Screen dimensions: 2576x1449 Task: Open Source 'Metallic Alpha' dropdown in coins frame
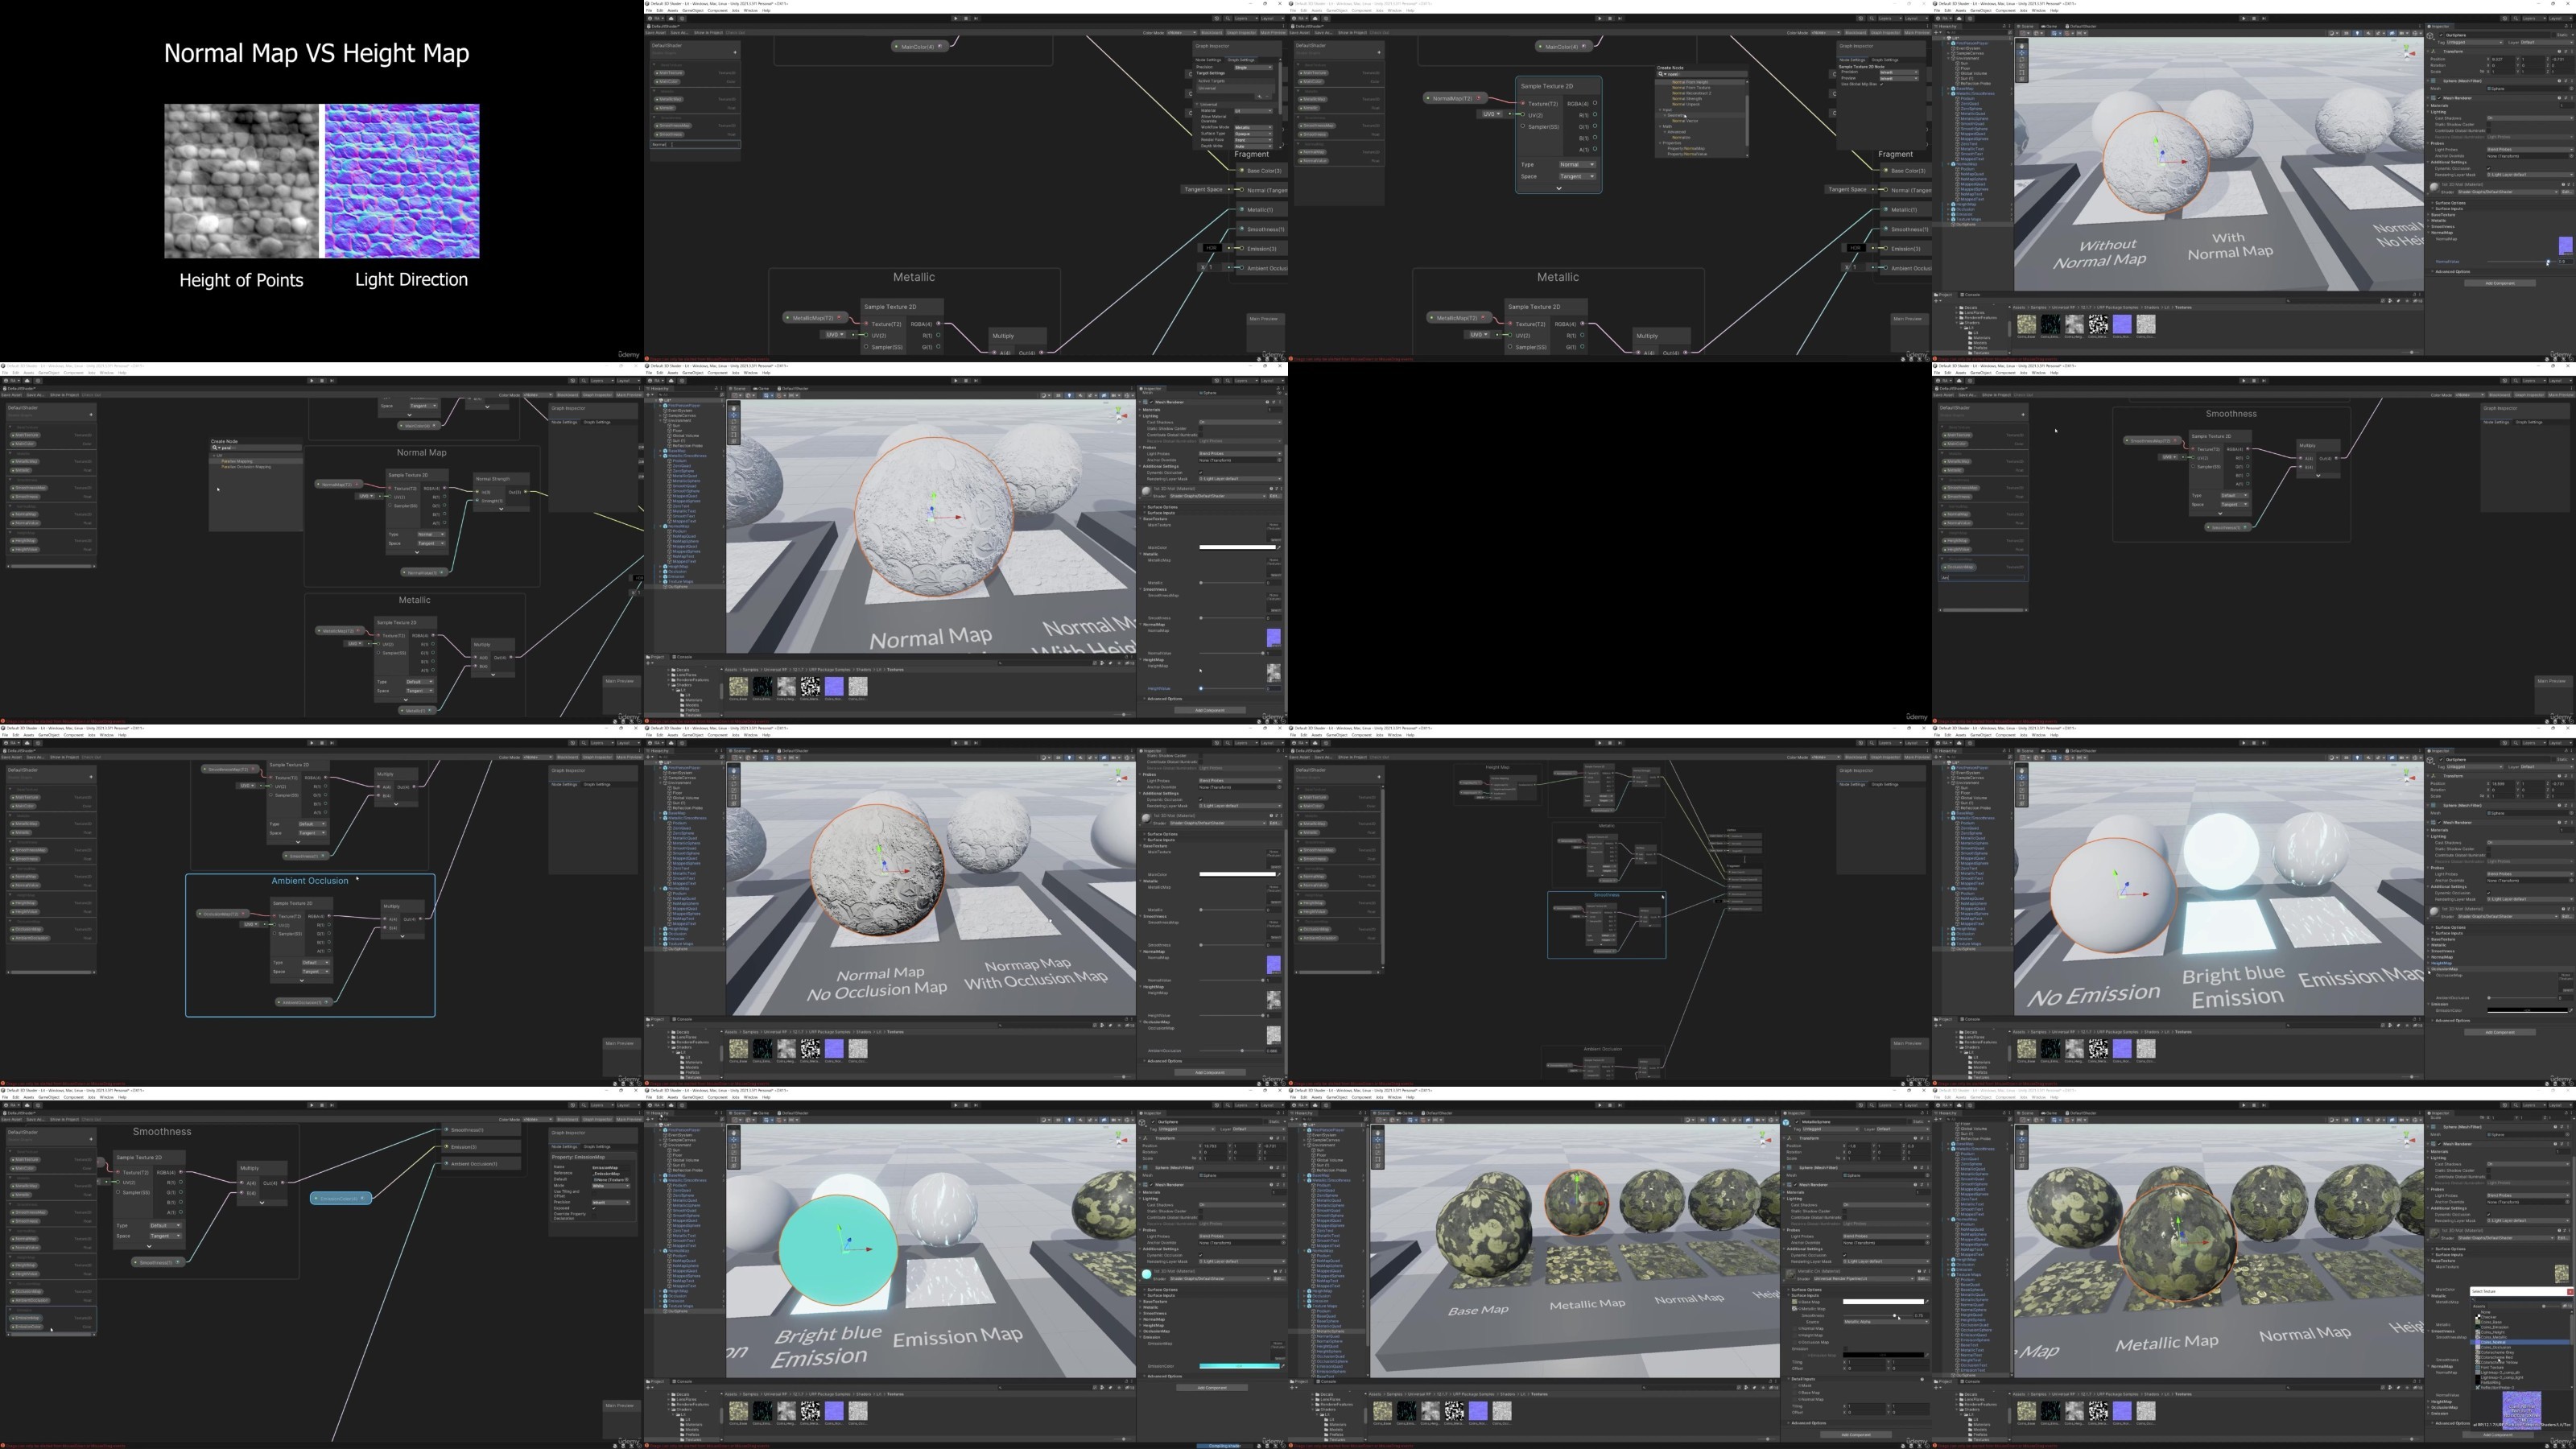point(1886,1322)
